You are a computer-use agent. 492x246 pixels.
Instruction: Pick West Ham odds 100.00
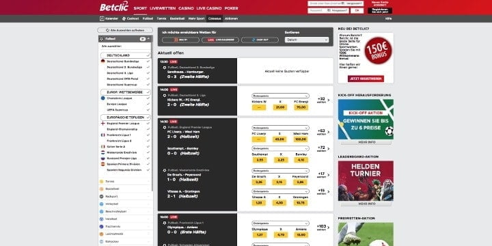coord(301,139)
